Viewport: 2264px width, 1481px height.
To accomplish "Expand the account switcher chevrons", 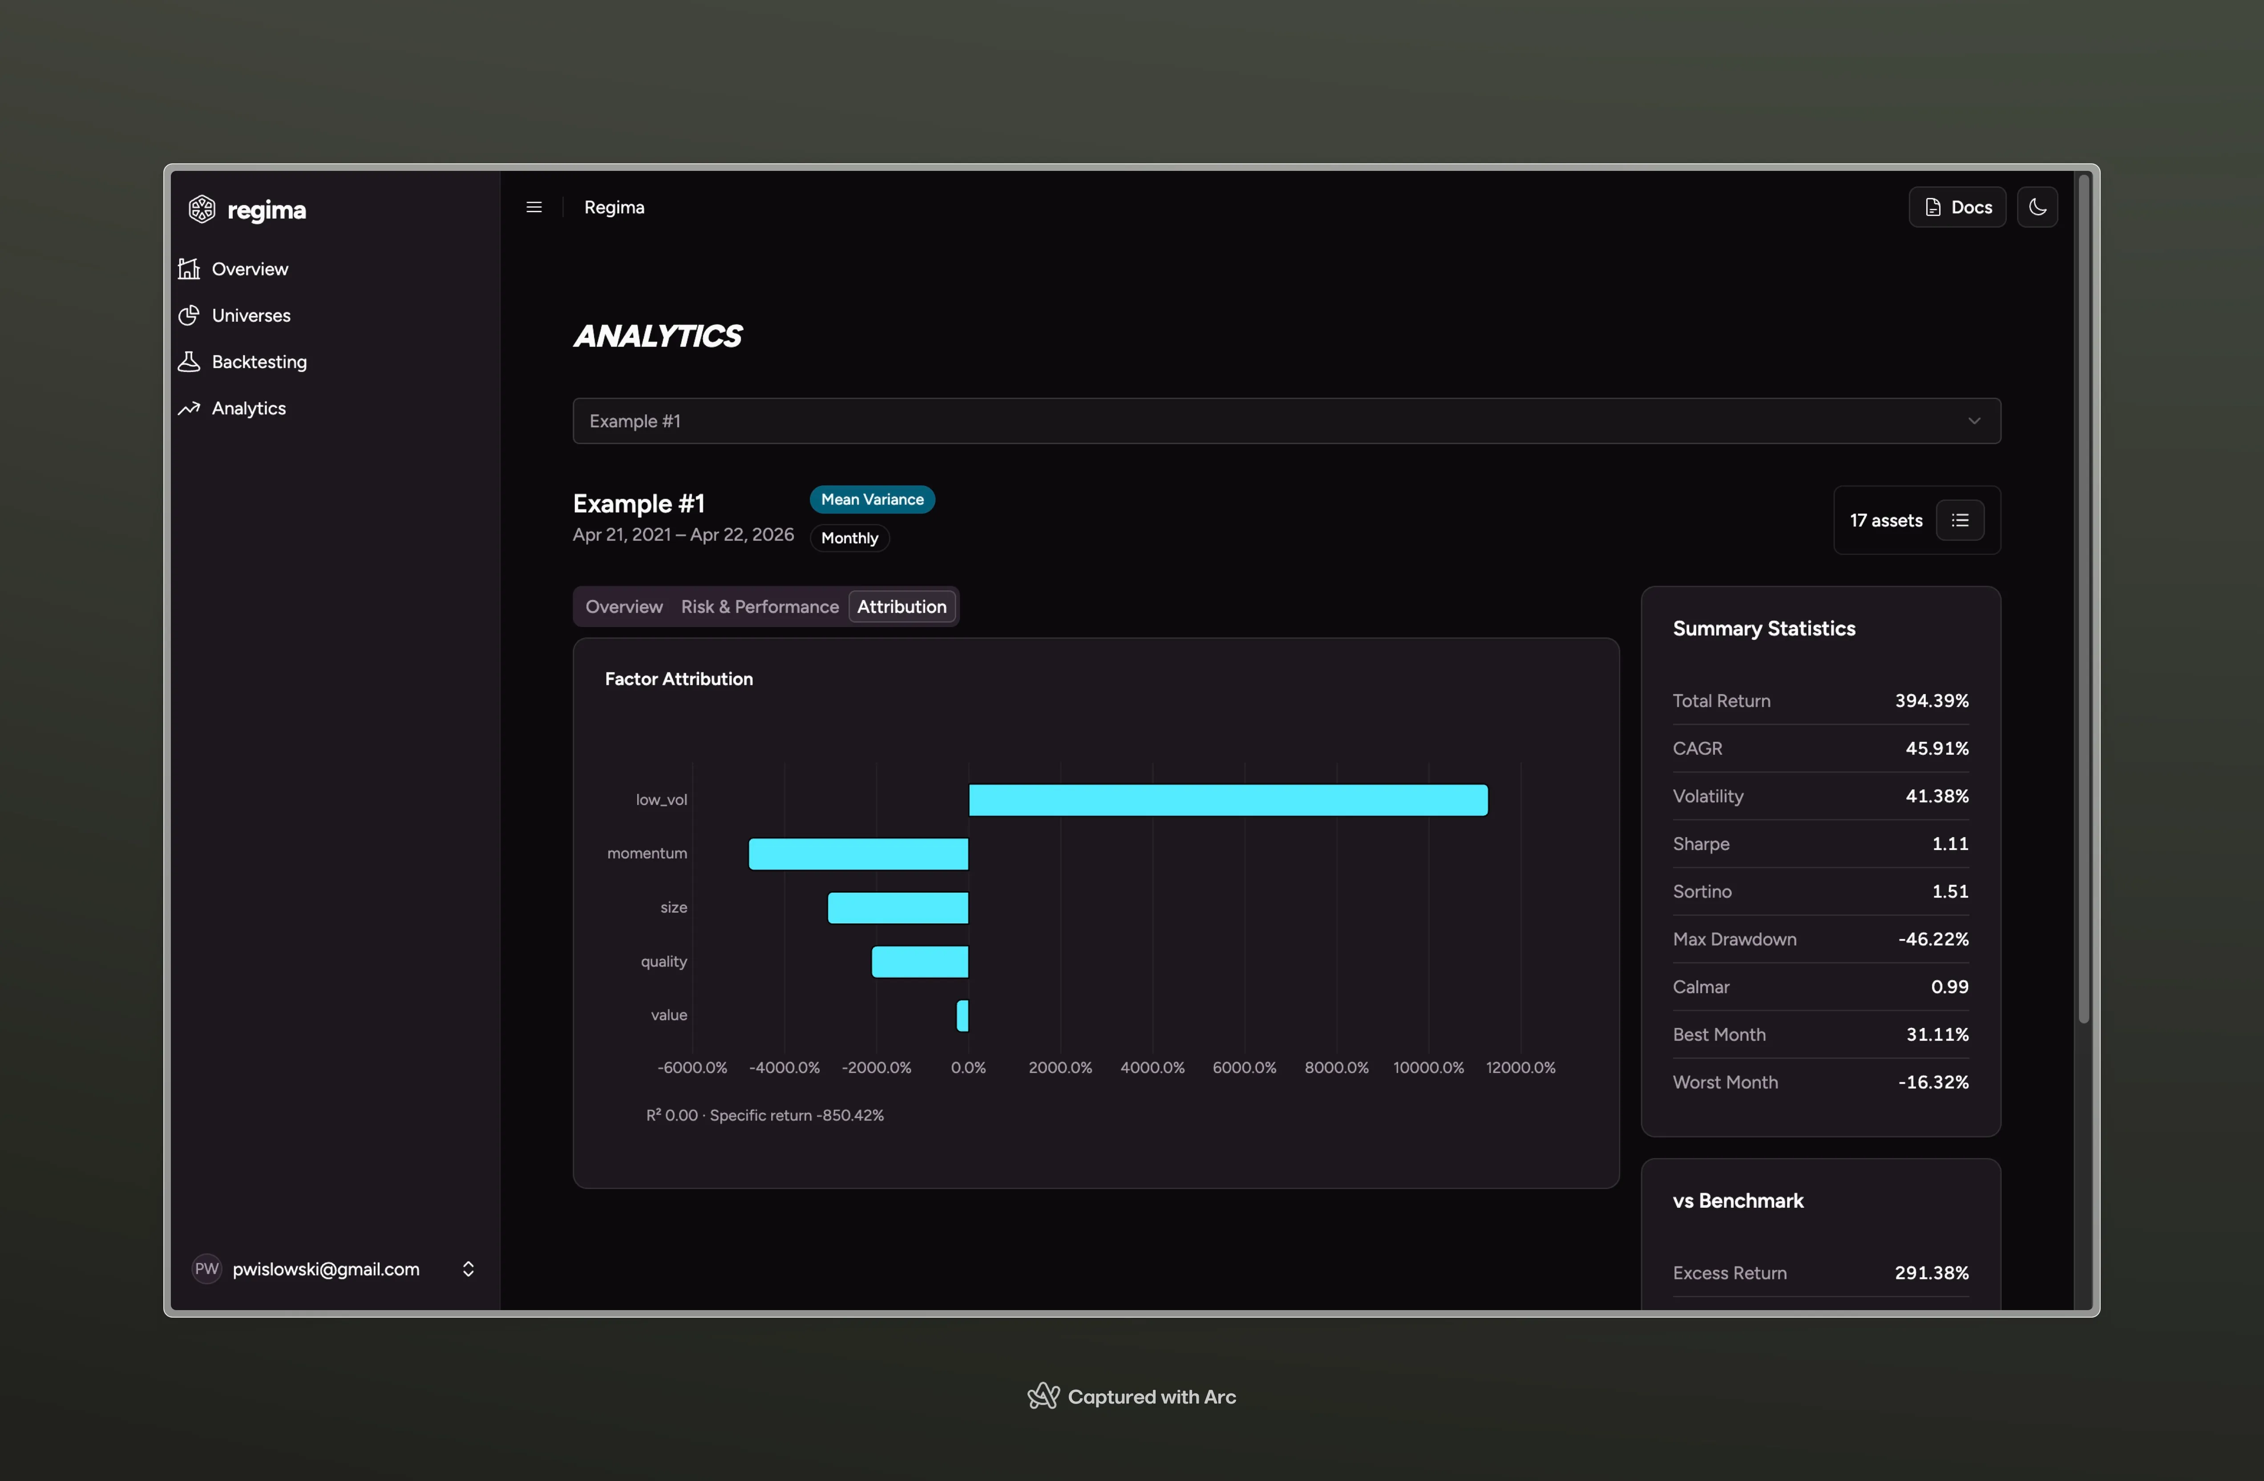I will pyautogui.click(x=468, y=1269).
